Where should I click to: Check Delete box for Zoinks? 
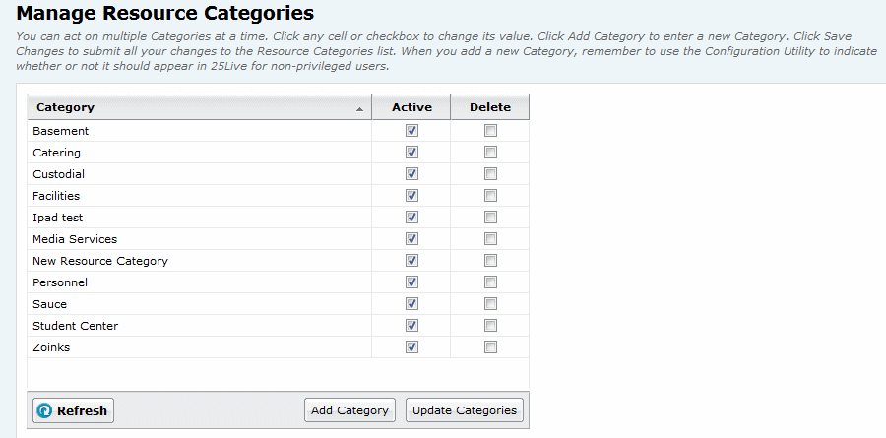click(x=490, y=347)
